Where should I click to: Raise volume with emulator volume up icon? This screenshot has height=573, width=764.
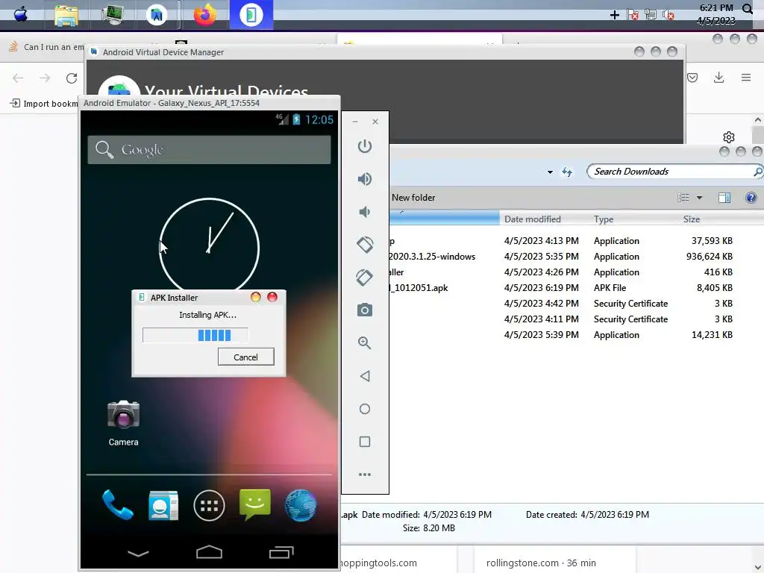coord(364,179)
